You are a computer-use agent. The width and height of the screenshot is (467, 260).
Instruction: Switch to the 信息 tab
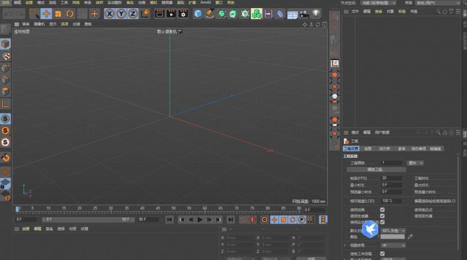tap(368, 149)
